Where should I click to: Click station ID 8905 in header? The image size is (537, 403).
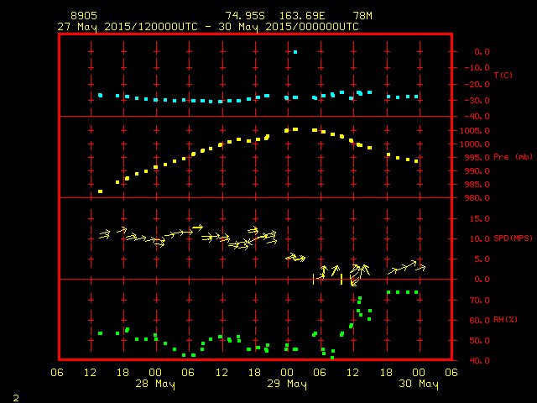[84, 16]
